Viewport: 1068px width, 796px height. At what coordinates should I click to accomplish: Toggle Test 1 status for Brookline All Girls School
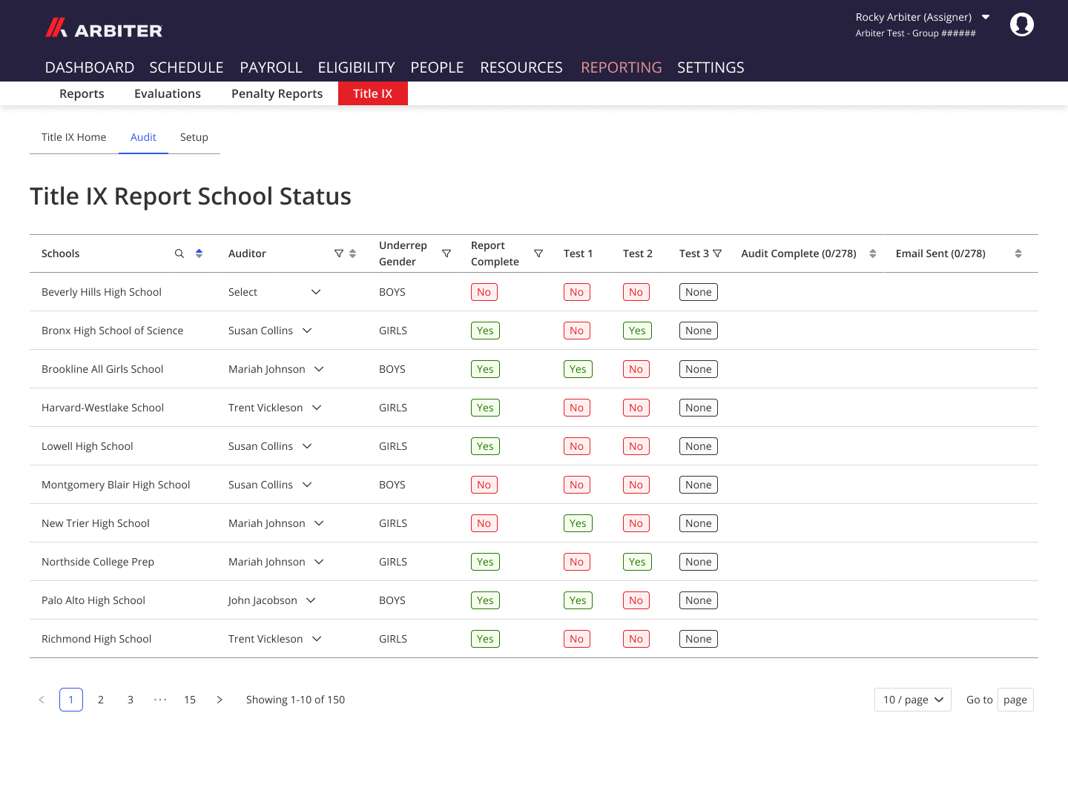[x=578, y=368]
